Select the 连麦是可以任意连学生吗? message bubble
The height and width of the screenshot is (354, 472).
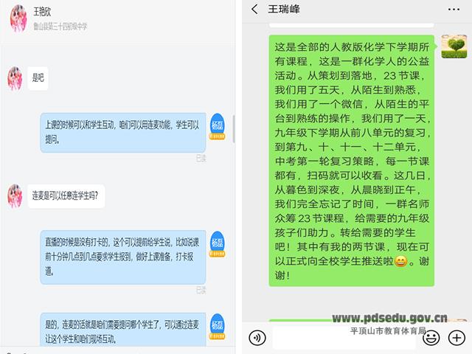tap(66, 196)
